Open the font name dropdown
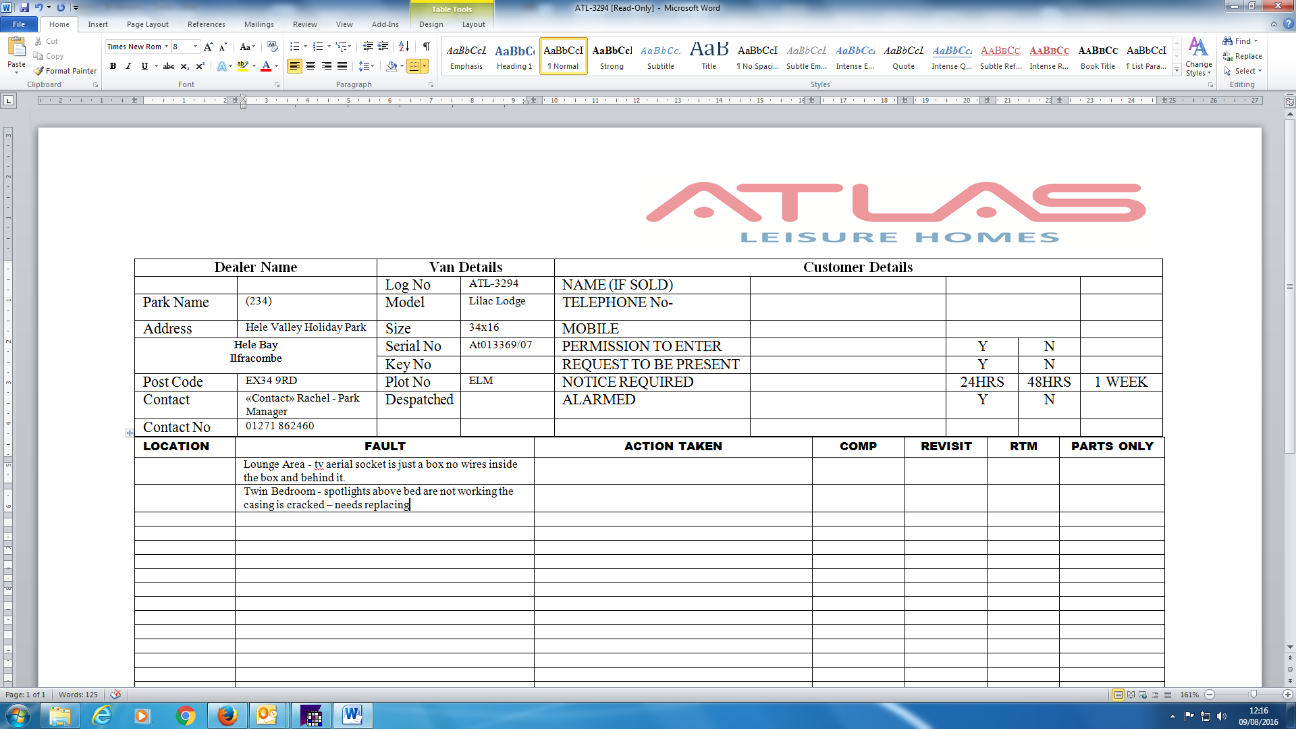 click(x=166, y=47)
